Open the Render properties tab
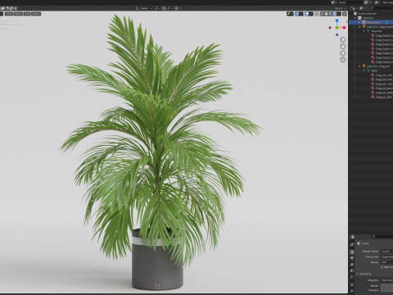Viewport: 393px width, 295px height. (x=352, y=252)
